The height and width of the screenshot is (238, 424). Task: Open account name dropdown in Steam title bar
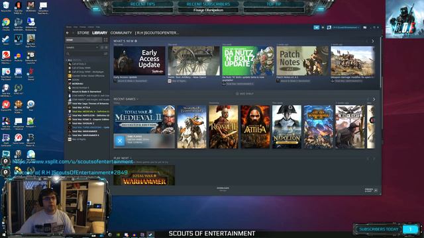click(x=346, y=28)
